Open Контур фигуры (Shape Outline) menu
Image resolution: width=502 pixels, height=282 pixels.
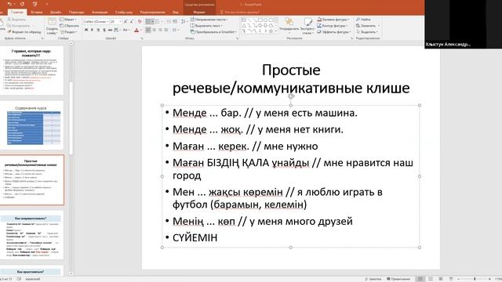[332, 26]
